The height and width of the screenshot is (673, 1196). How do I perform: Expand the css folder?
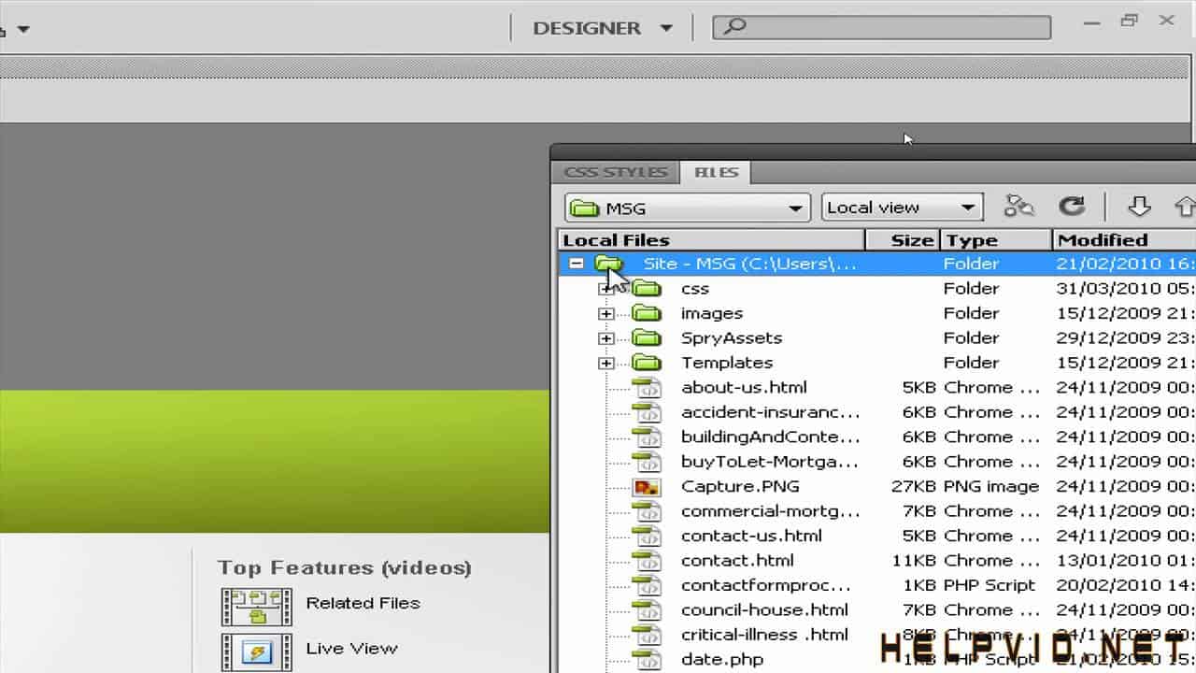(606, 289)
